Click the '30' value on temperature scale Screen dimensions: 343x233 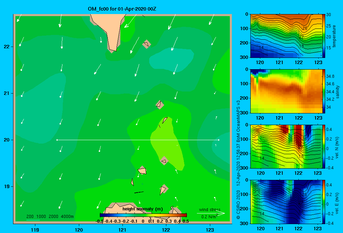pyautogui.click(x=328, y=15)
